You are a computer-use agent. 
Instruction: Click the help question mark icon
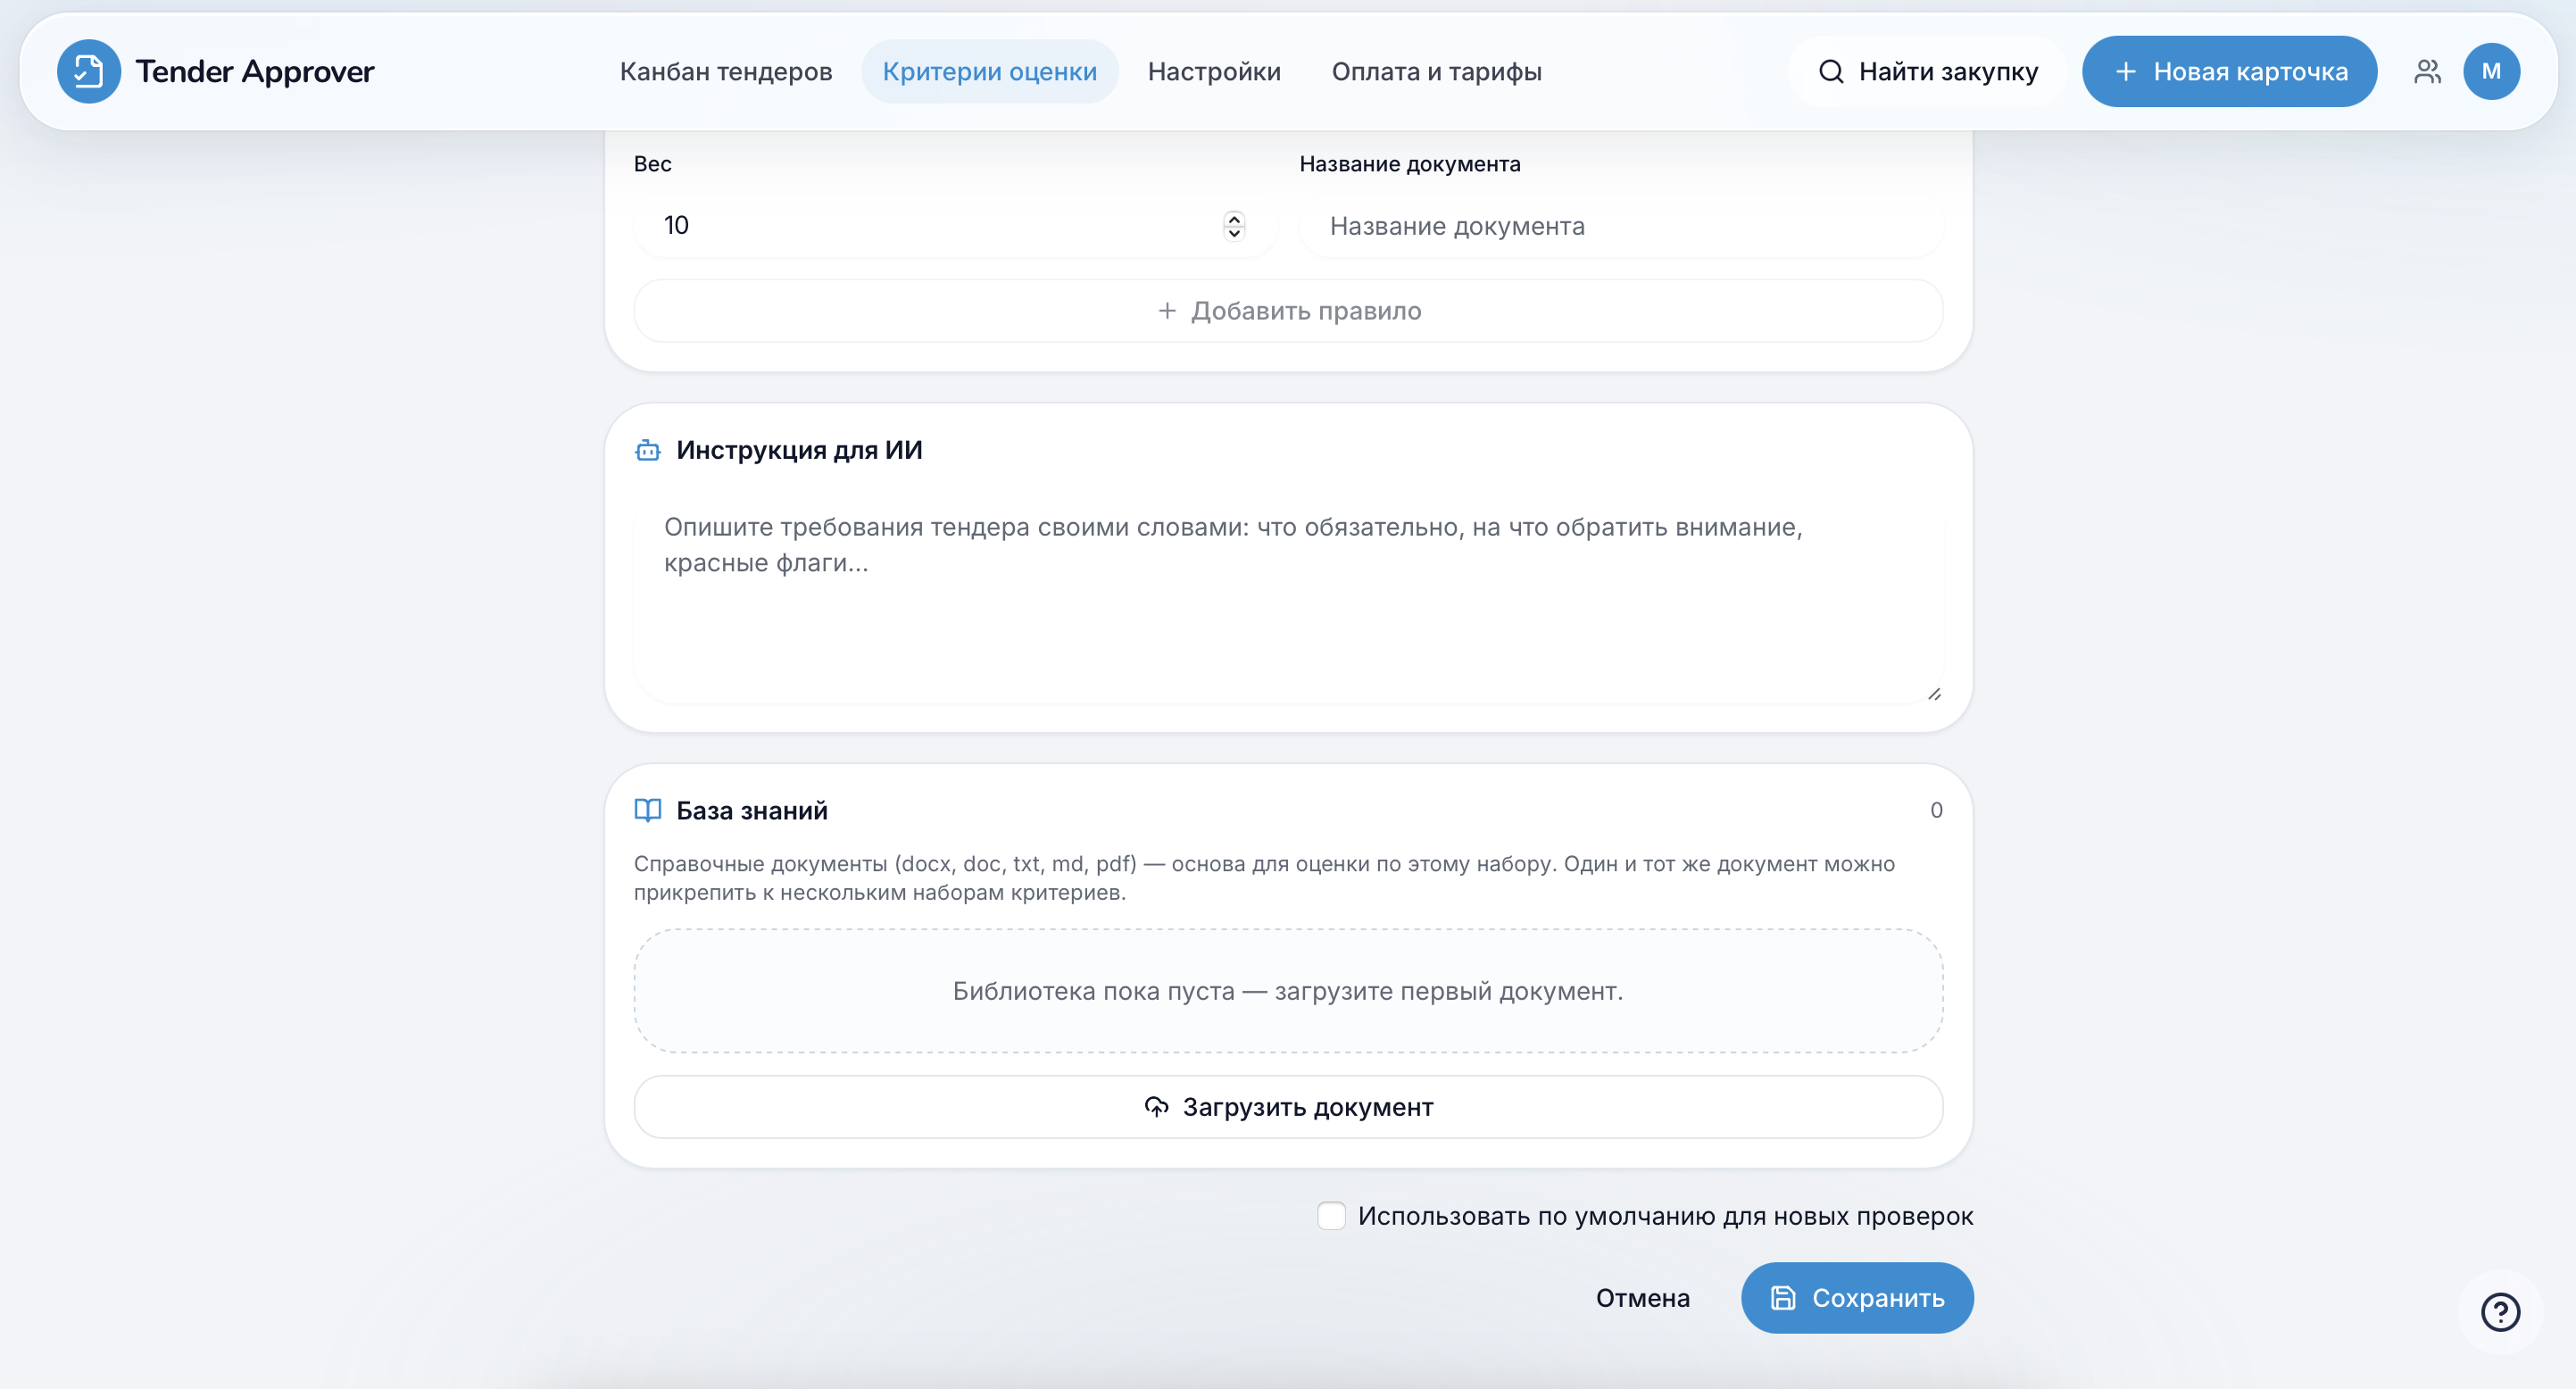tap(2500, 1312)
